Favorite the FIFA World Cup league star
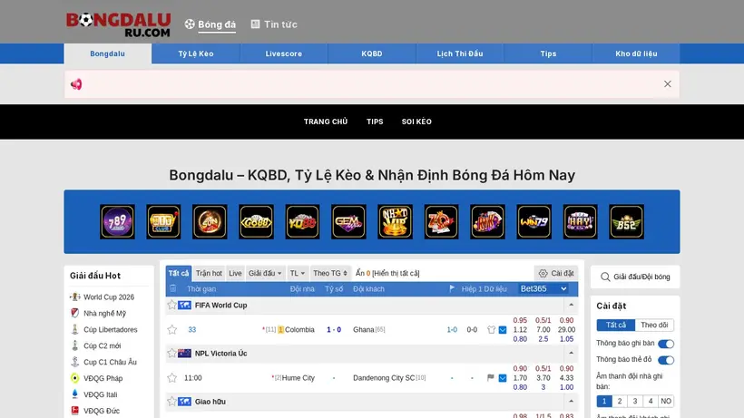Viewport: 744px width, 418px height. tap(171, 306)
